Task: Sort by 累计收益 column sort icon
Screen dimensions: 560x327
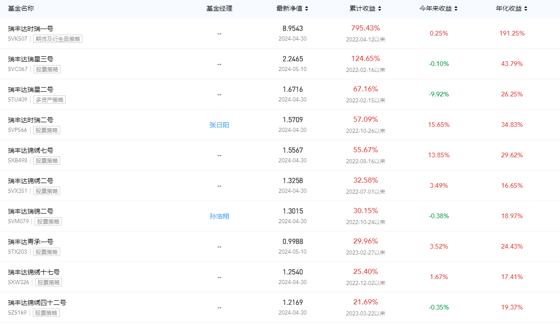Action: [x=380, y=9]
